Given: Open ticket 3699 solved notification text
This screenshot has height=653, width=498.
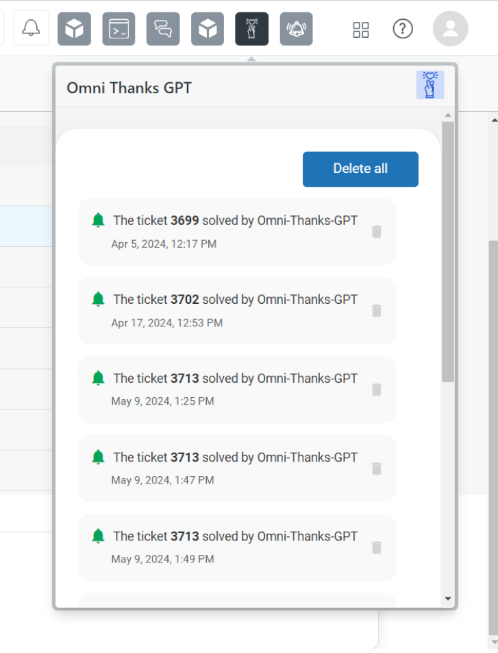Looking at the screenshot, I should pyautogui.click(x=236, y=220).
